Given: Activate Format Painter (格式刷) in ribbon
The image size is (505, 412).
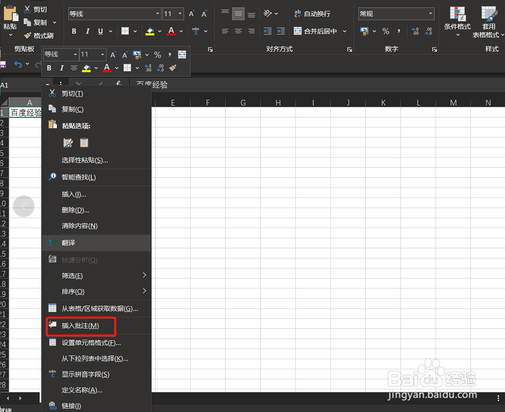Looking at the screenshot, I should pos(38,36).
